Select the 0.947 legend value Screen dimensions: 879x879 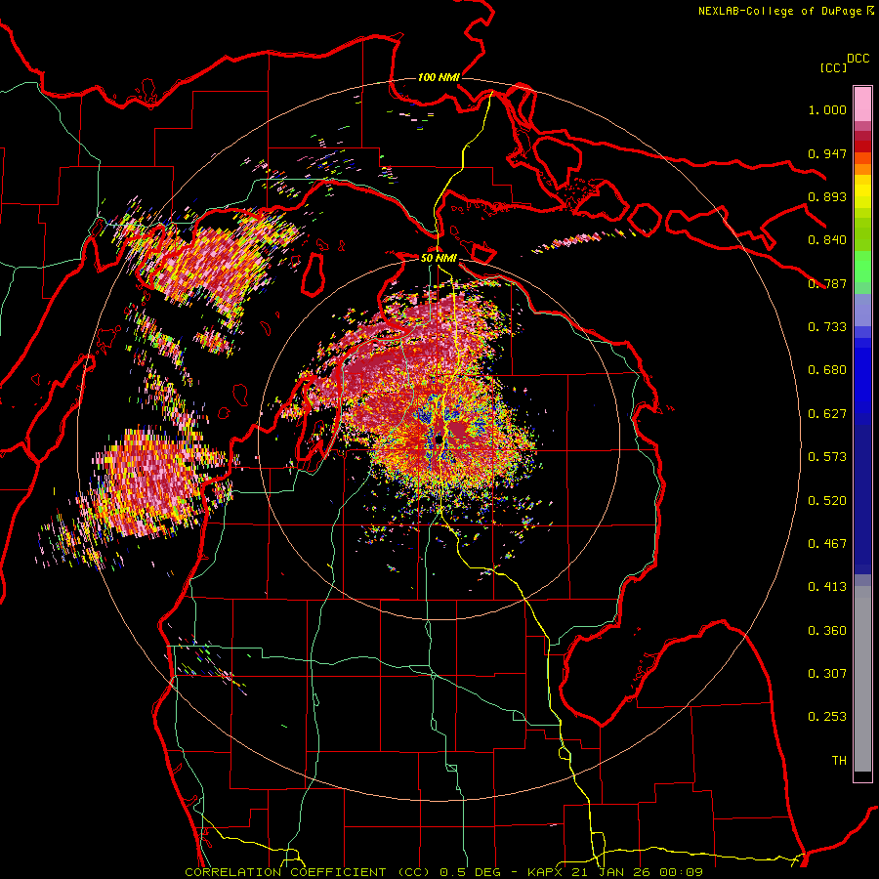[x=827, y=153]
